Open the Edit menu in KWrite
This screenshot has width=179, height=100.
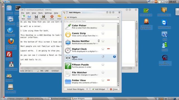tap(28, 13)
